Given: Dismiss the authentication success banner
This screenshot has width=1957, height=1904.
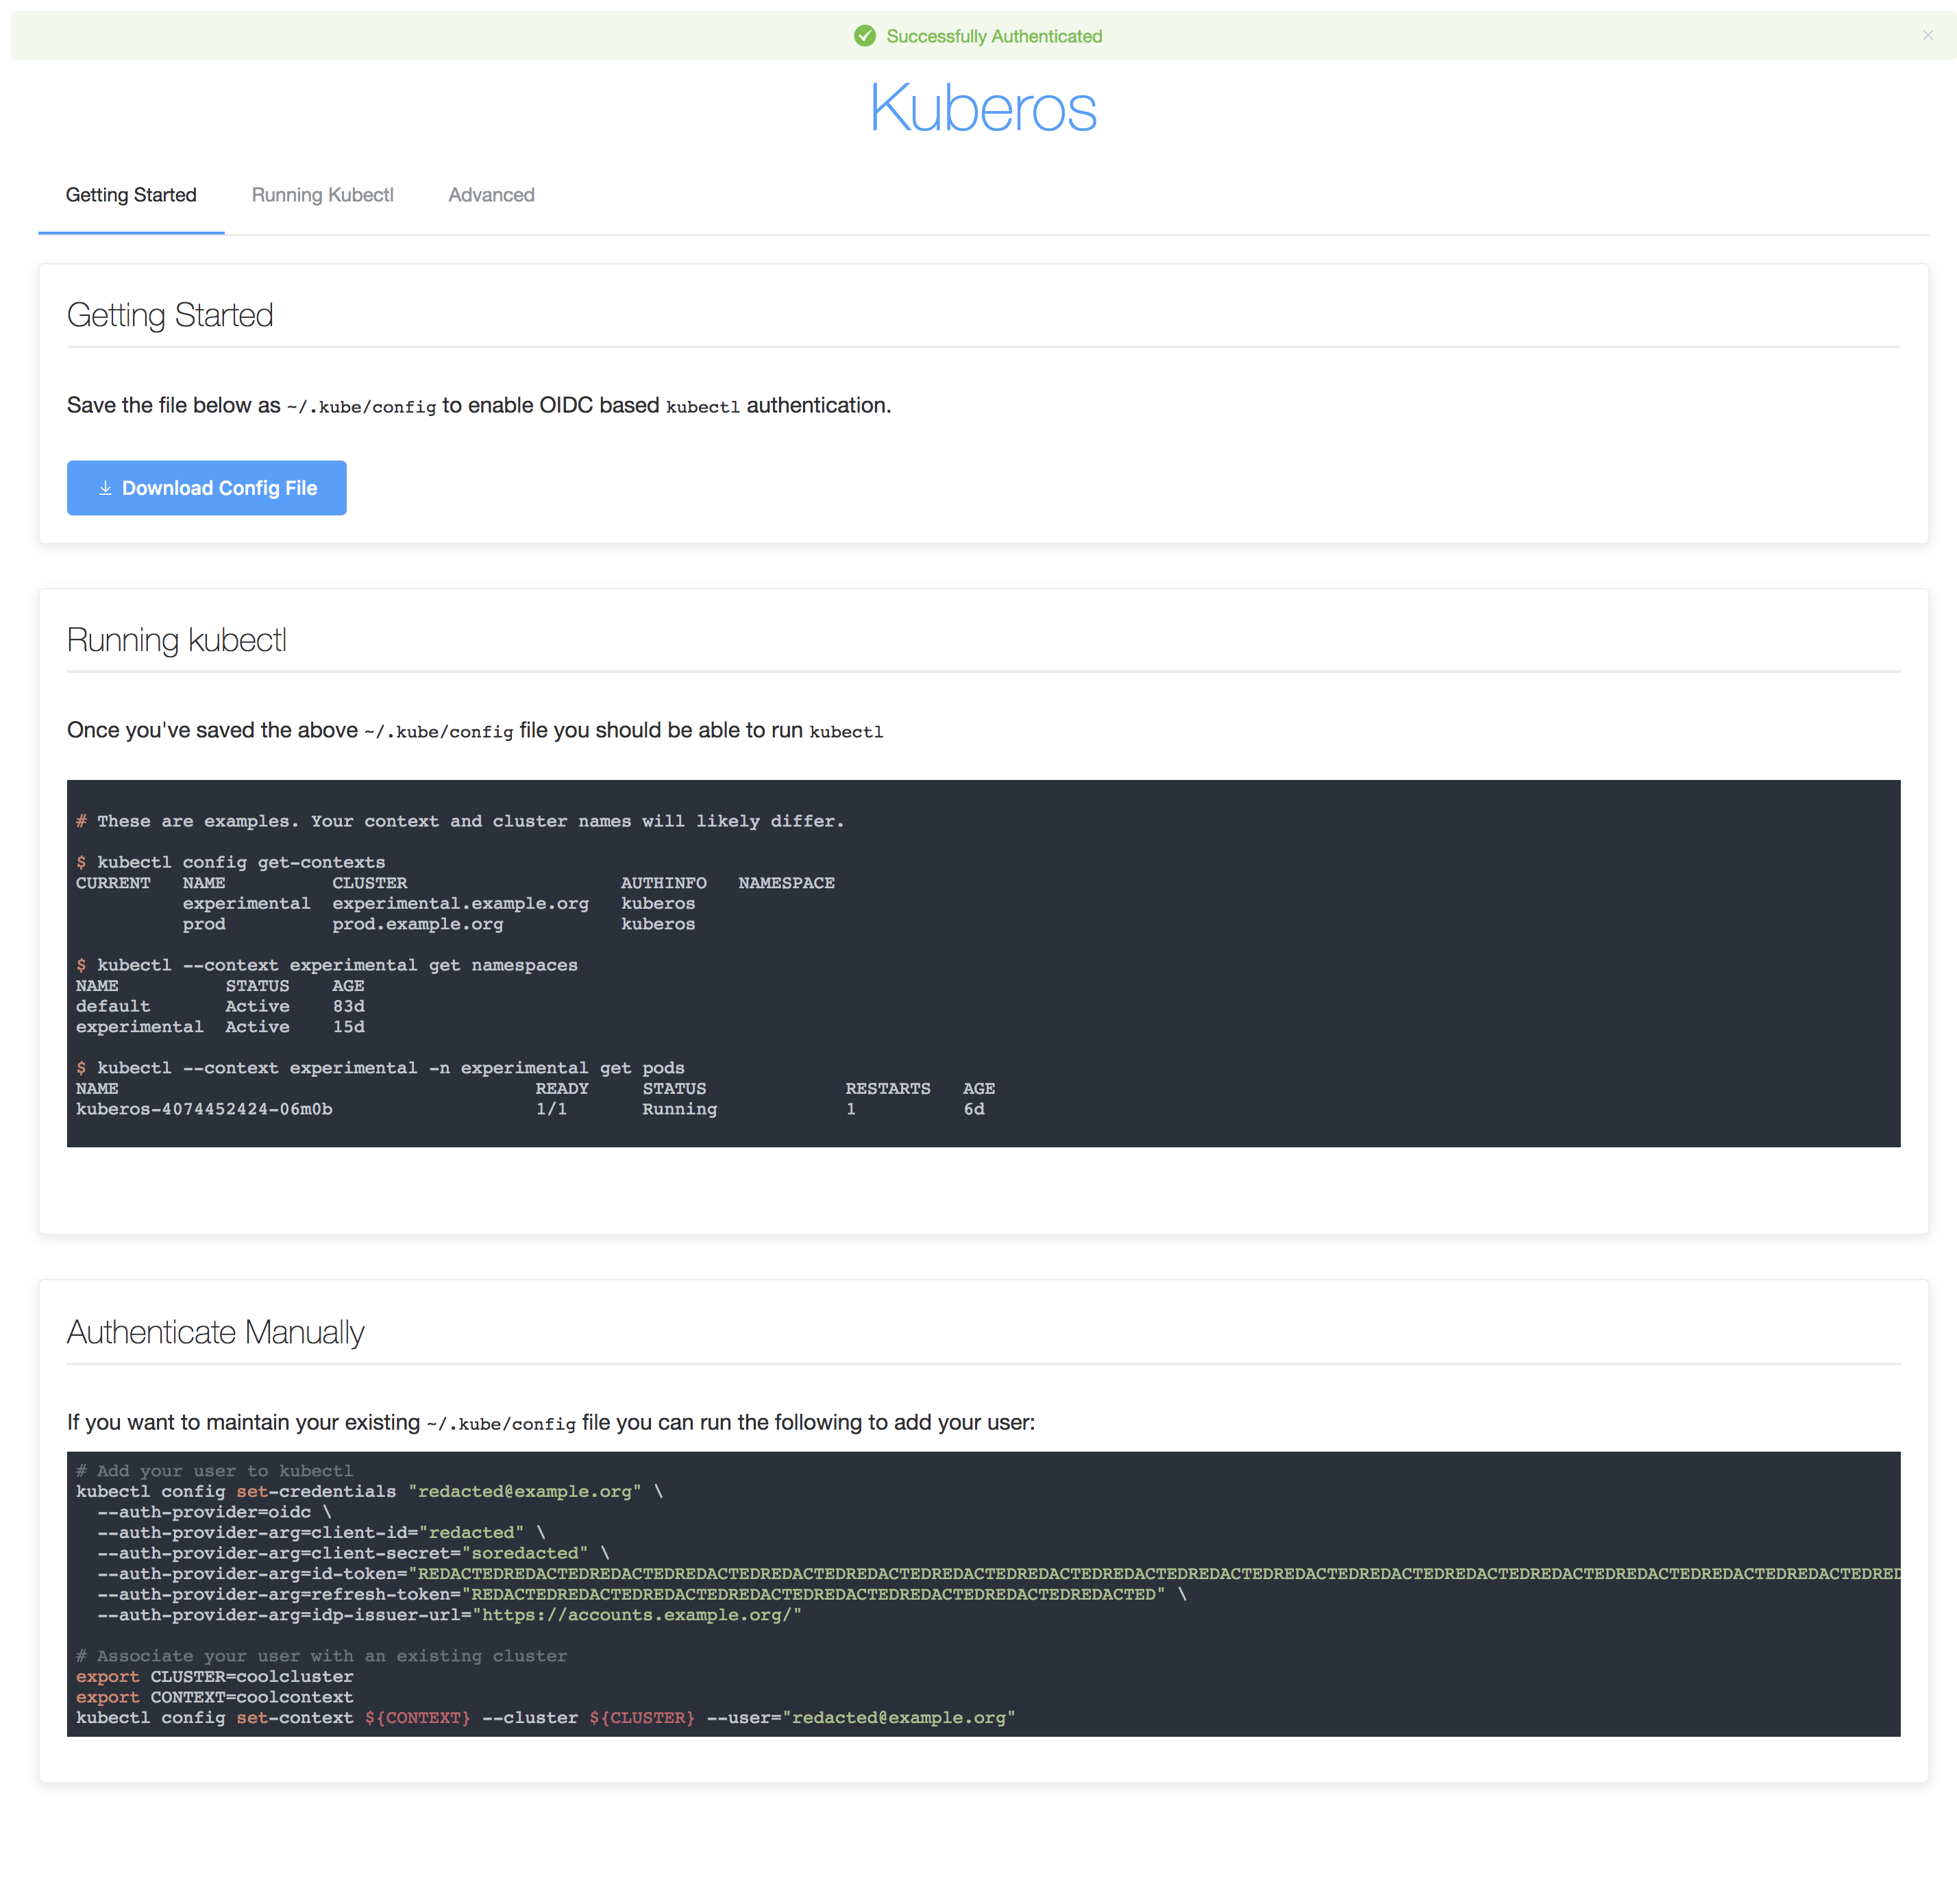Looking at the screenshot, I should (x=1928, y=33).
